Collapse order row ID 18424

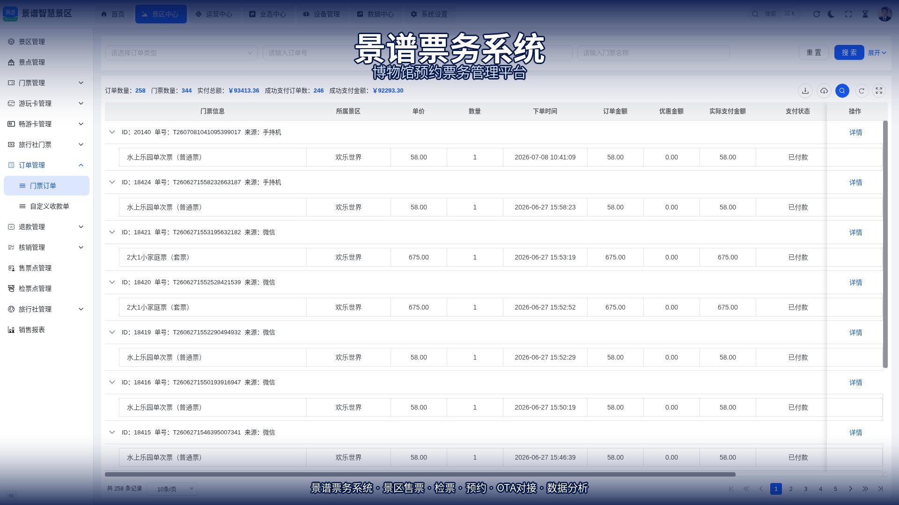click(112, 182)
